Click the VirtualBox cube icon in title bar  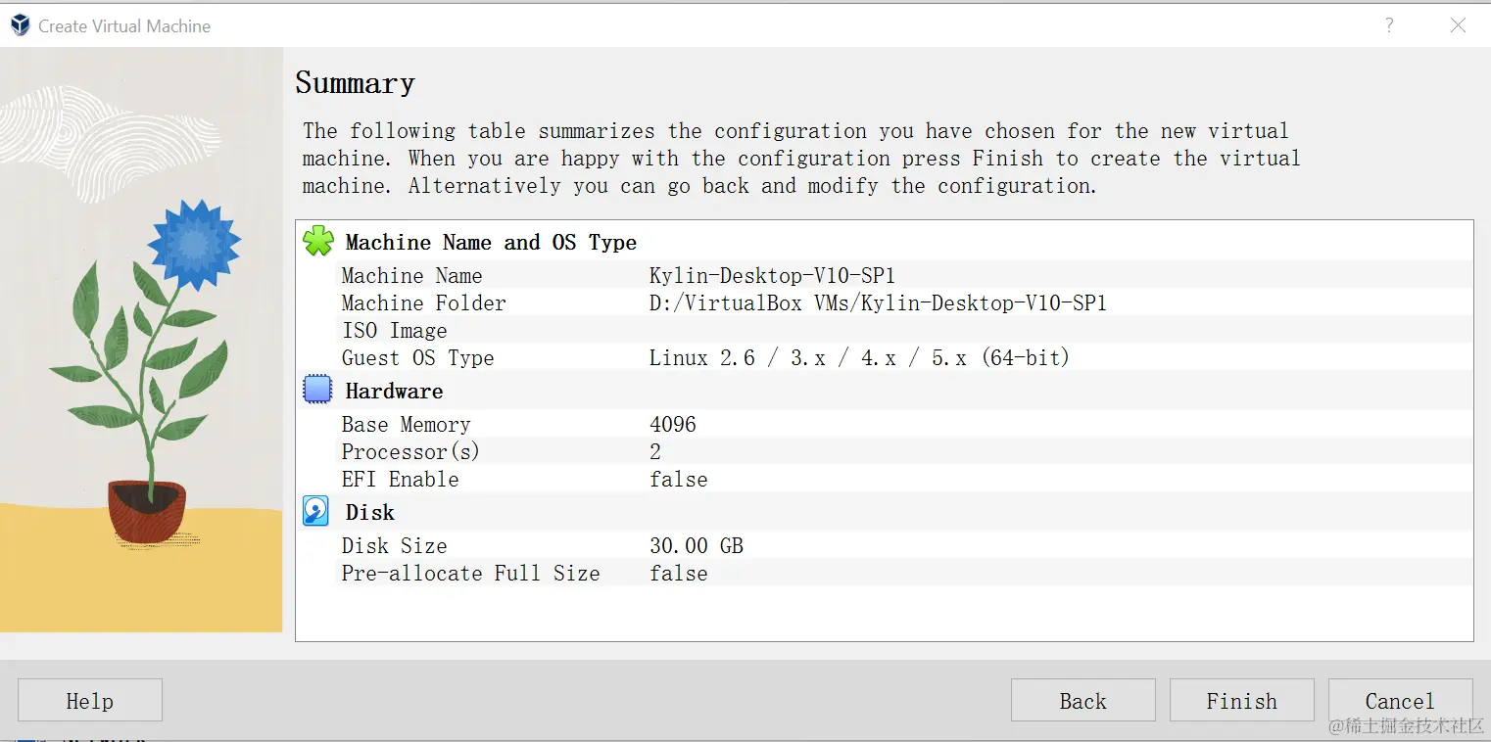[x=20, y=25]
